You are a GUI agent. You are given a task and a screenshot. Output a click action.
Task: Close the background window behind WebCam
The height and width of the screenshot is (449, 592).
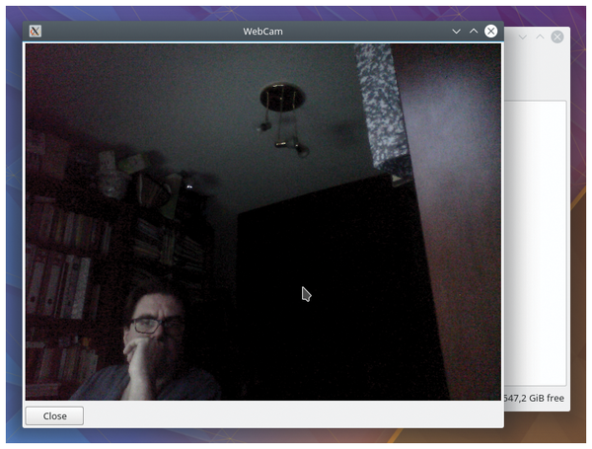click(557, 37)
